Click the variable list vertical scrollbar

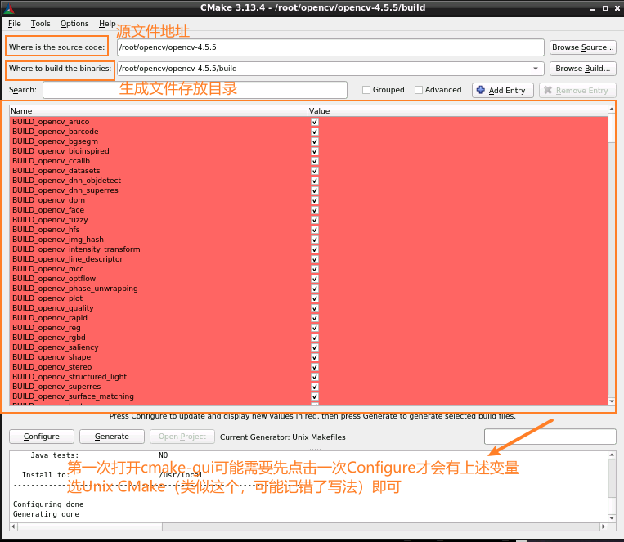tap(612, 262)
